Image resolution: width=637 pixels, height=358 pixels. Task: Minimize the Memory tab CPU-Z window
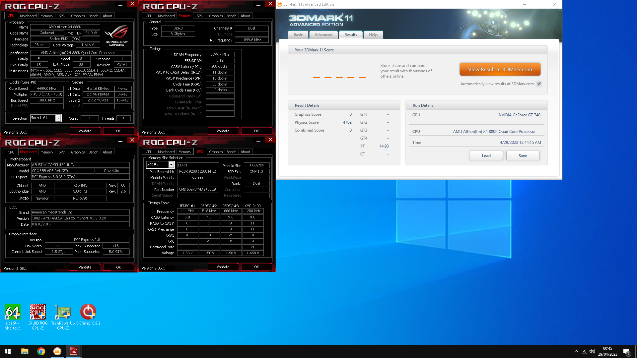(258, 4)
